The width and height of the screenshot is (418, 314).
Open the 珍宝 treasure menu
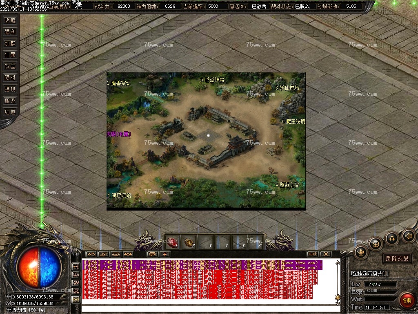[x=10, y=66]
